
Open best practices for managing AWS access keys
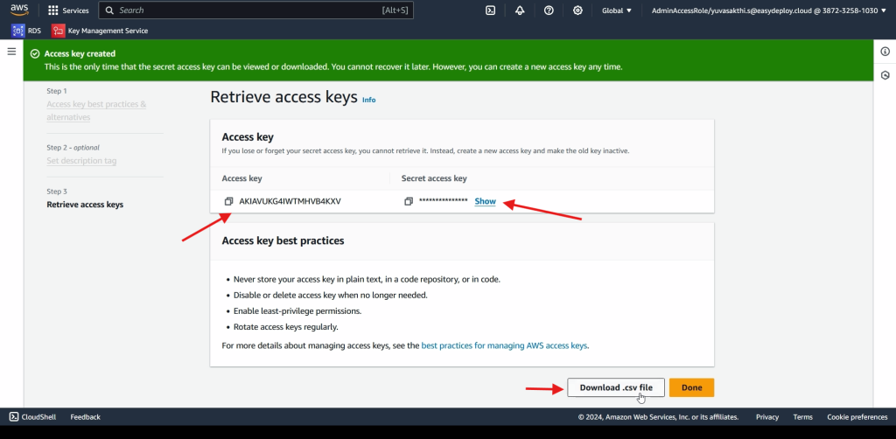point(504,345)
